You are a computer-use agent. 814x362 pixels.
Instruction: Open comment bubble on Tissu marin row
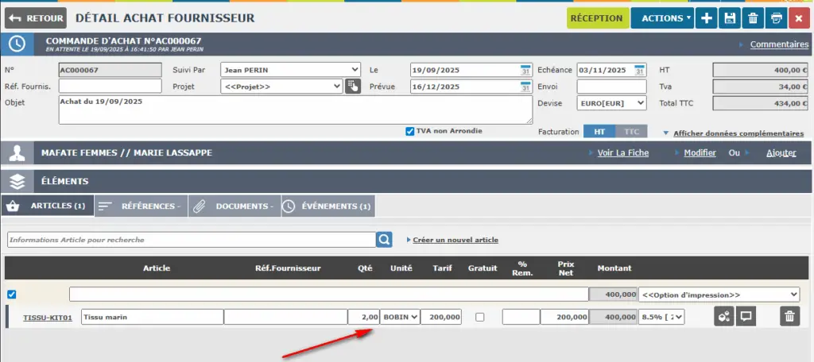[x=746, y=317]
